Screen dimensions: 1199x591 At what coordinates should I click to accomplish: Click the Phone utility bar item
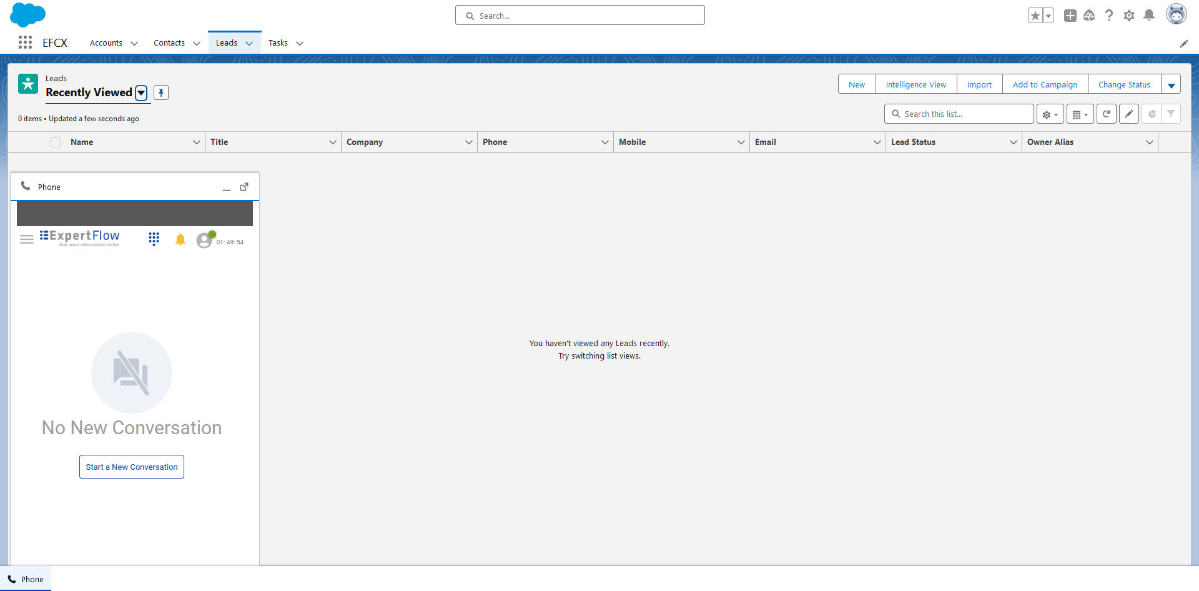click(x=26, y=579)
